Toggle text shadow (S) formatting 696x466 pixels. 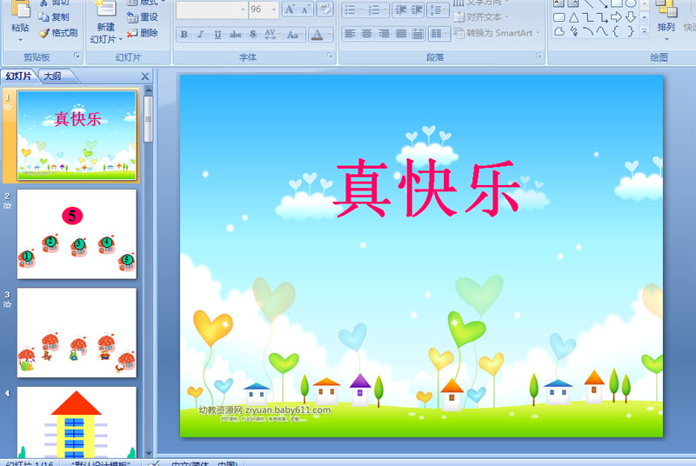click(x=253, y=34)
